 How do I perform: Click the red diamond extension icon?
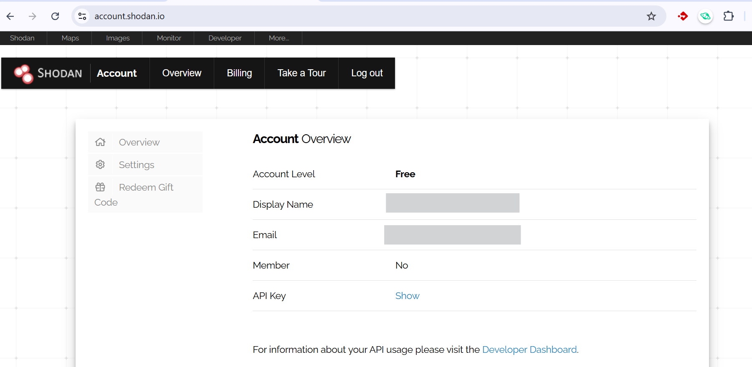[683, 16]
